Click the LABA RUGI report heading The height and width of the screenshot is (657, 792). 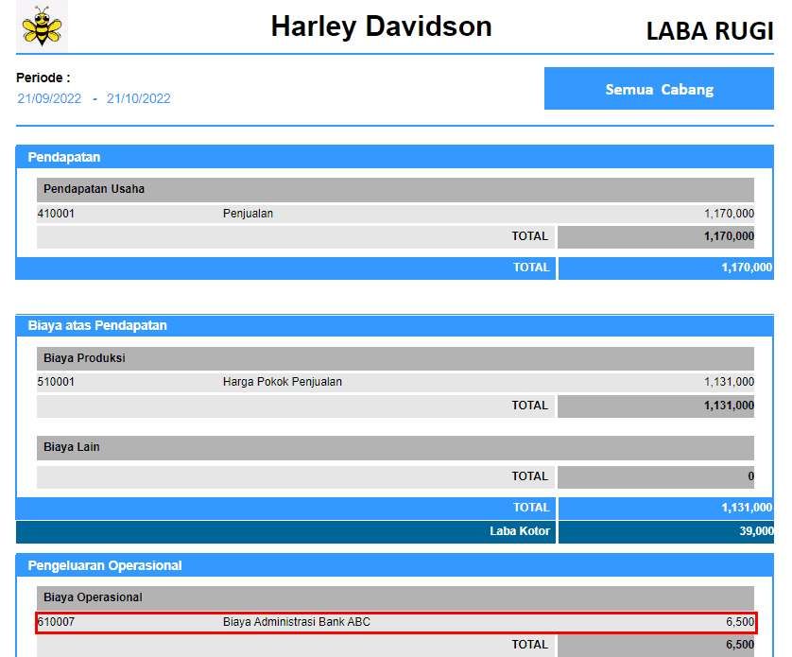[710, 31]
